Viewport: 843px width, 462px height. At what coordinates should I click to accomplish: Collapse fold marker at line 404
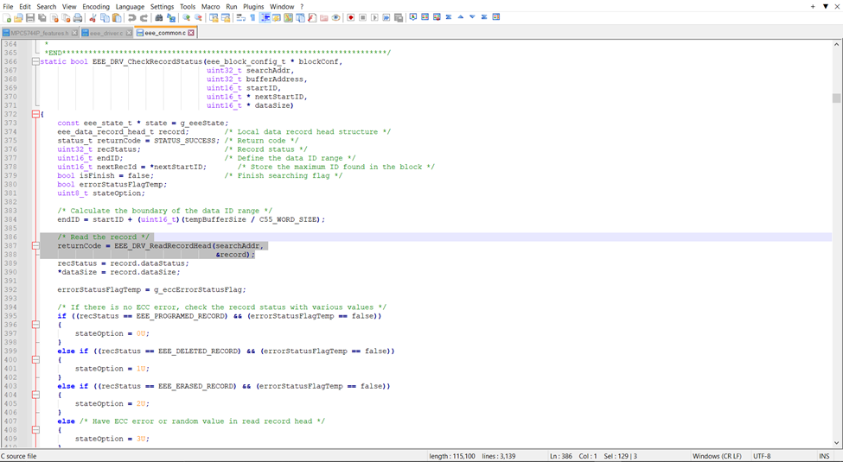[35, 395]
